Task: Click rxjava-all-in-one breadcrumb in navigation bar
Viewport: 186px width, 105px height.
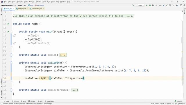Action: tap(7, 5)
